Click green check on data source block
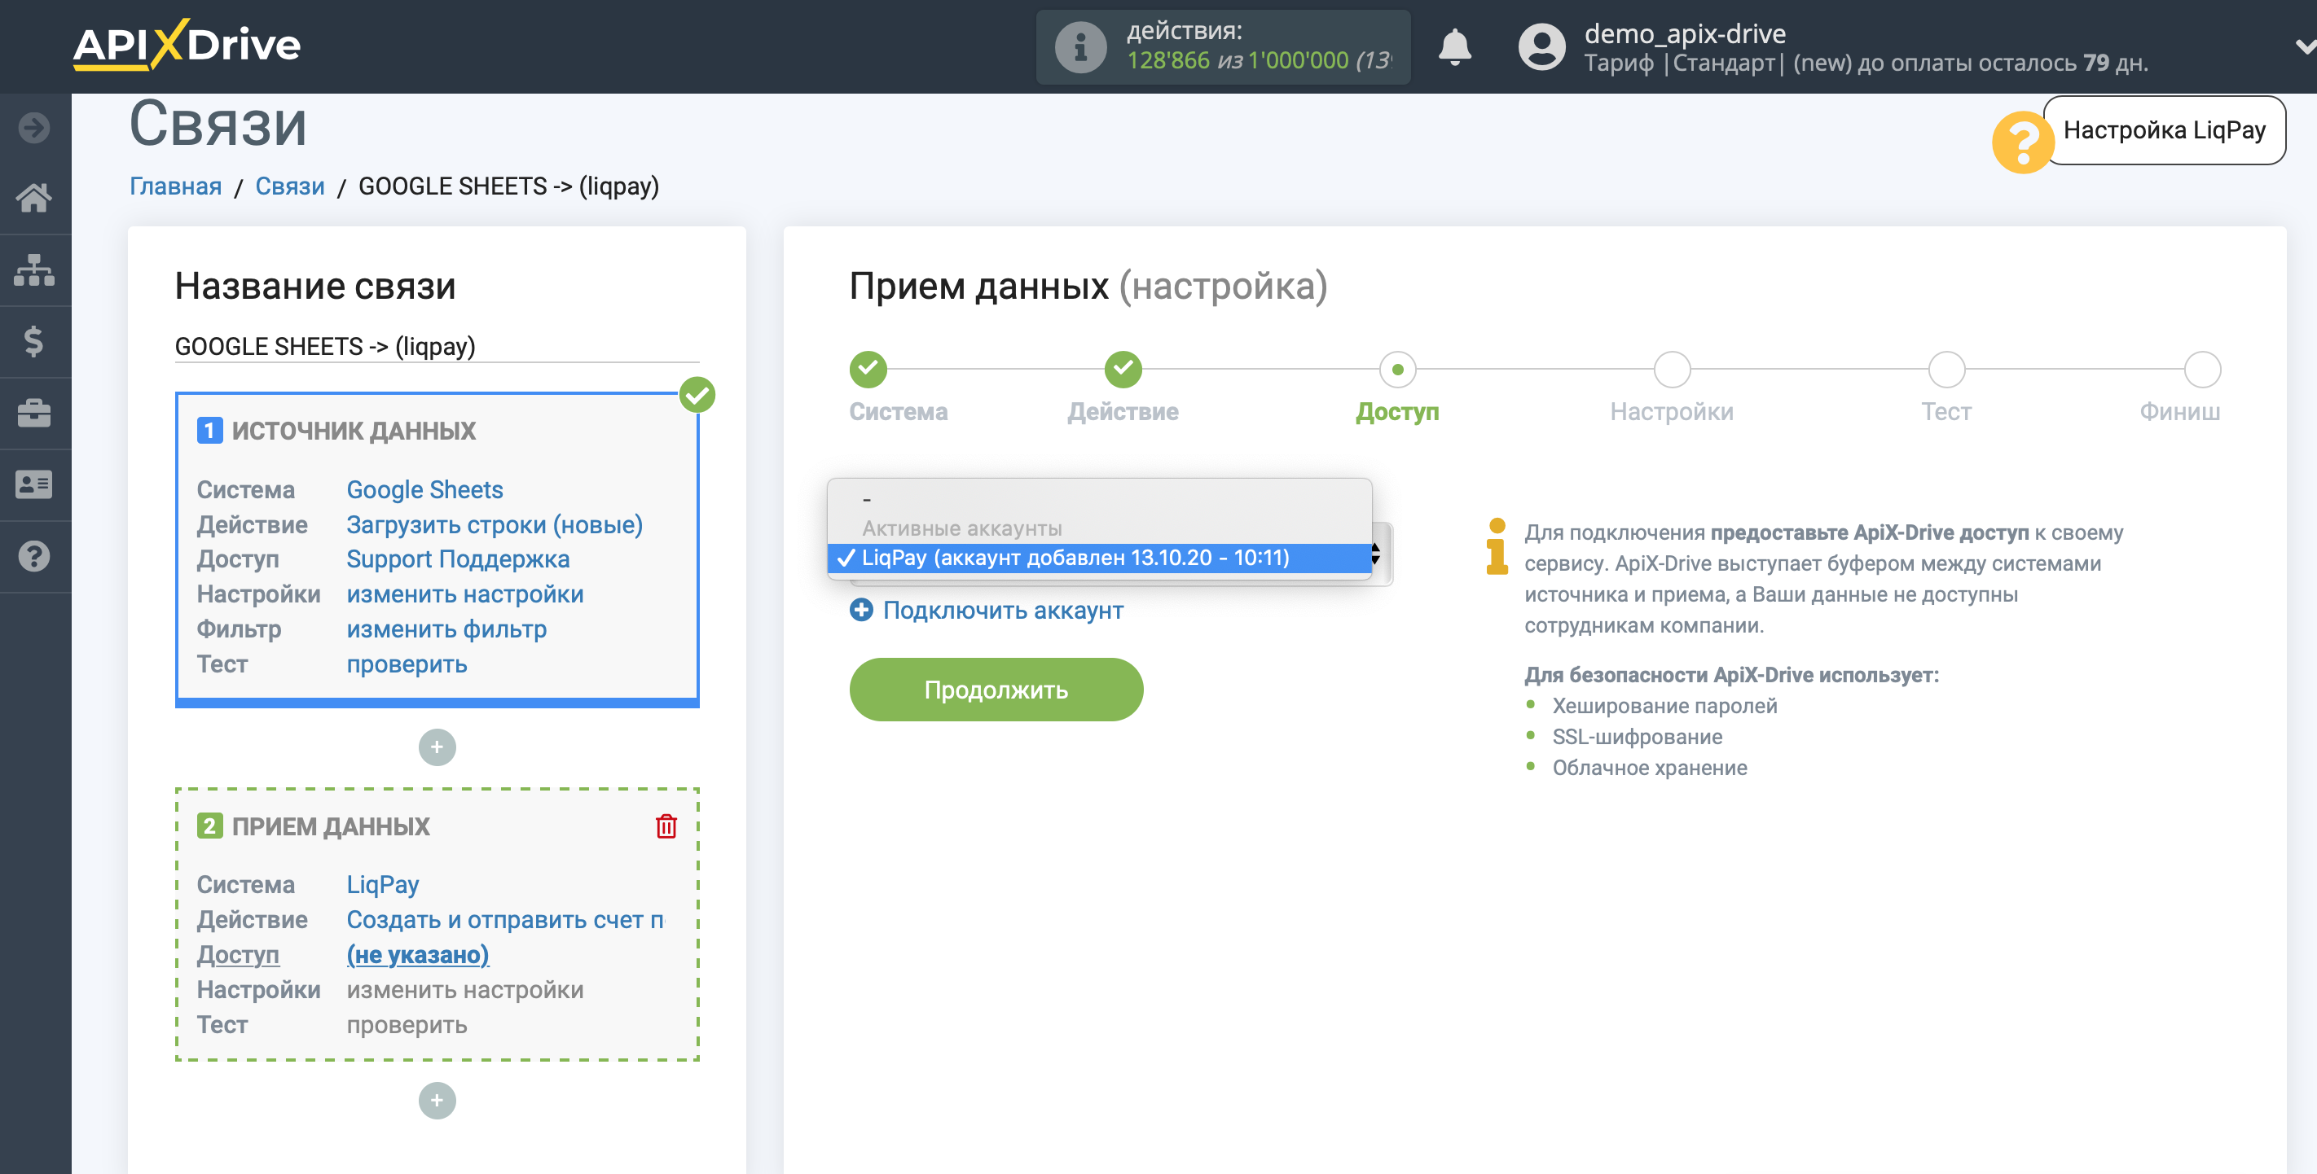Screen dimensions: 2317x1174 point(697,395)
